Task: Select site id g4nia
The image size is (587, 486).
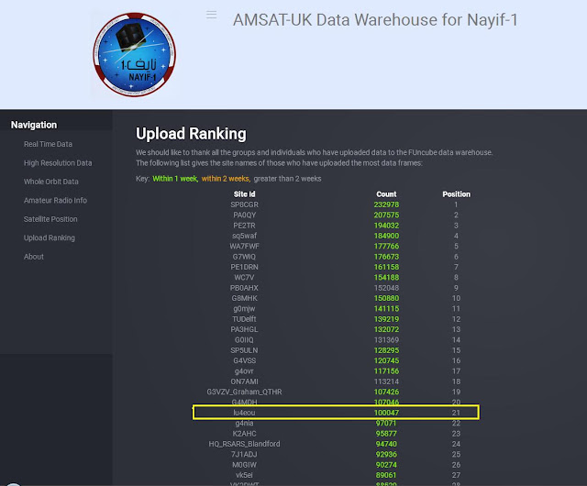Action: coord(245,423)
